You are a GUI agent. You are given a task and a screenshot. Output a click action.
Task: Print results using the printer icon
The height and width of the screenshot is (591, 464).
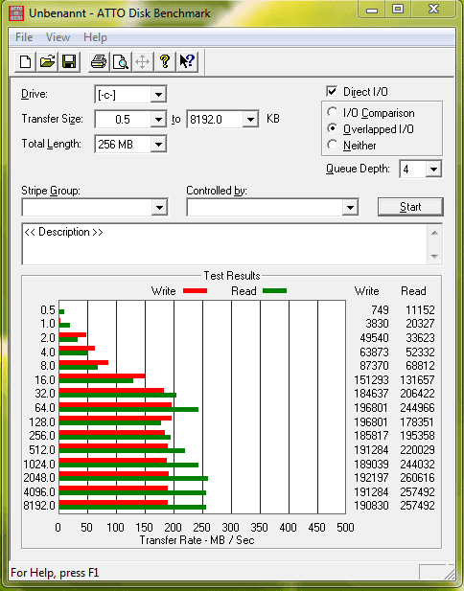coord(99,61)
